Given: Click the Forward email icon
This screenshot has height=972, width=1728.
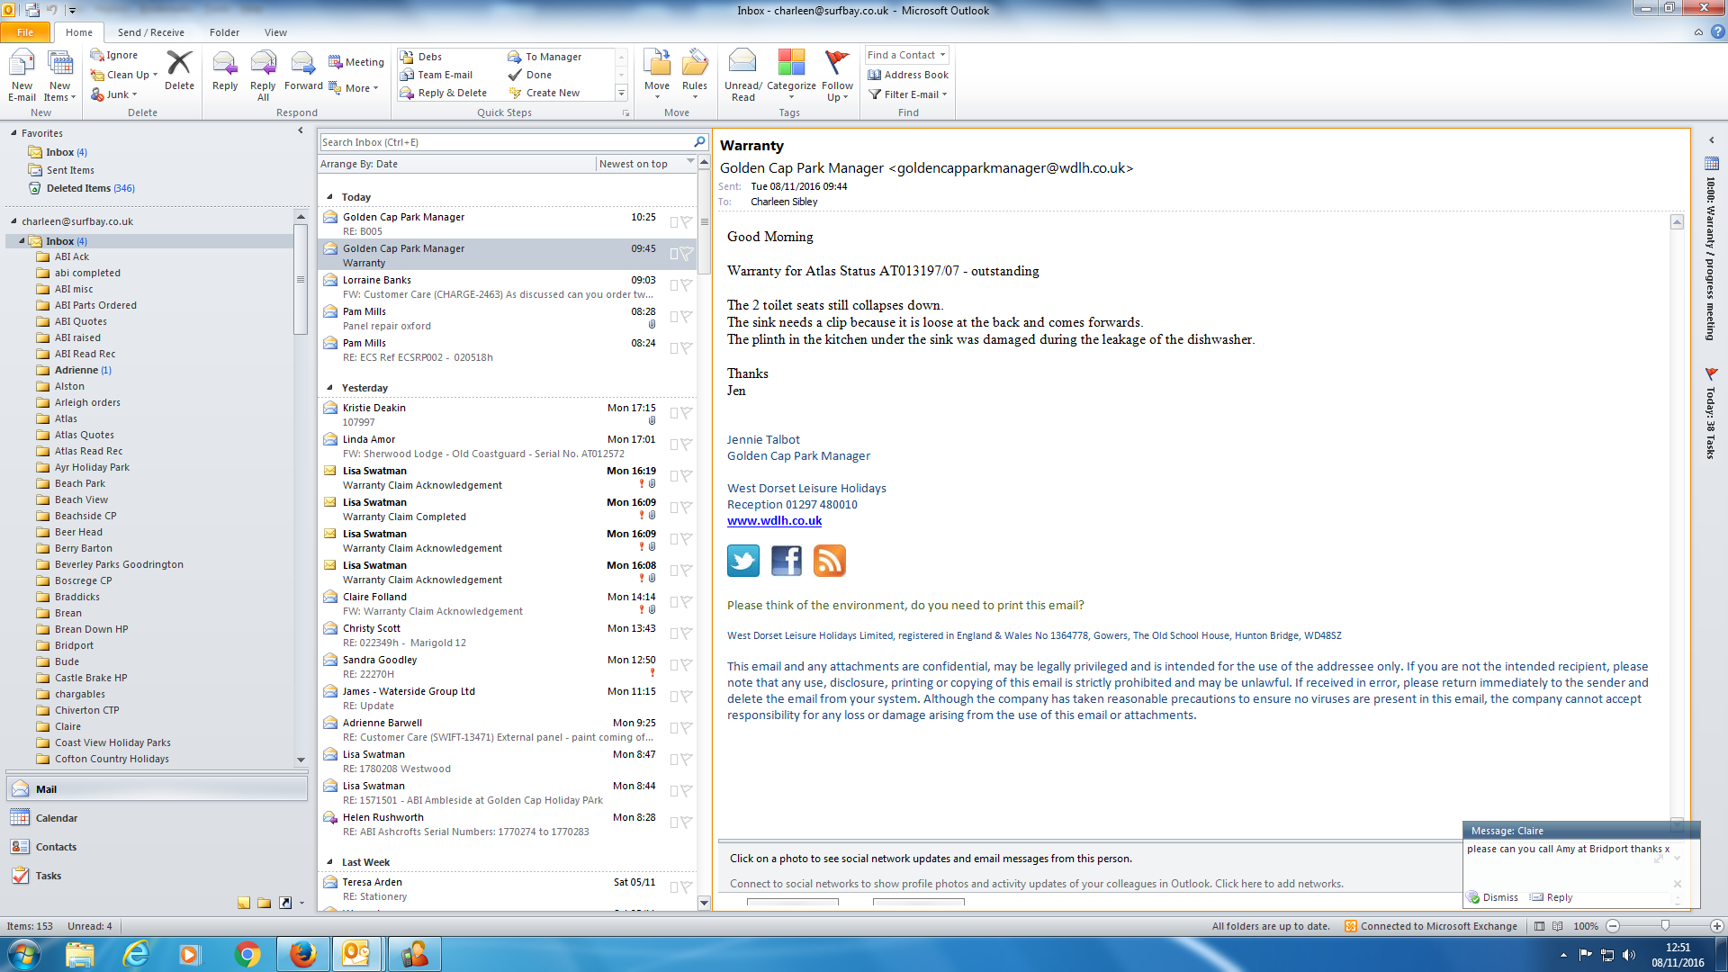Looking at the screenshot, I should pyautogui.click(x=303, y=64).
